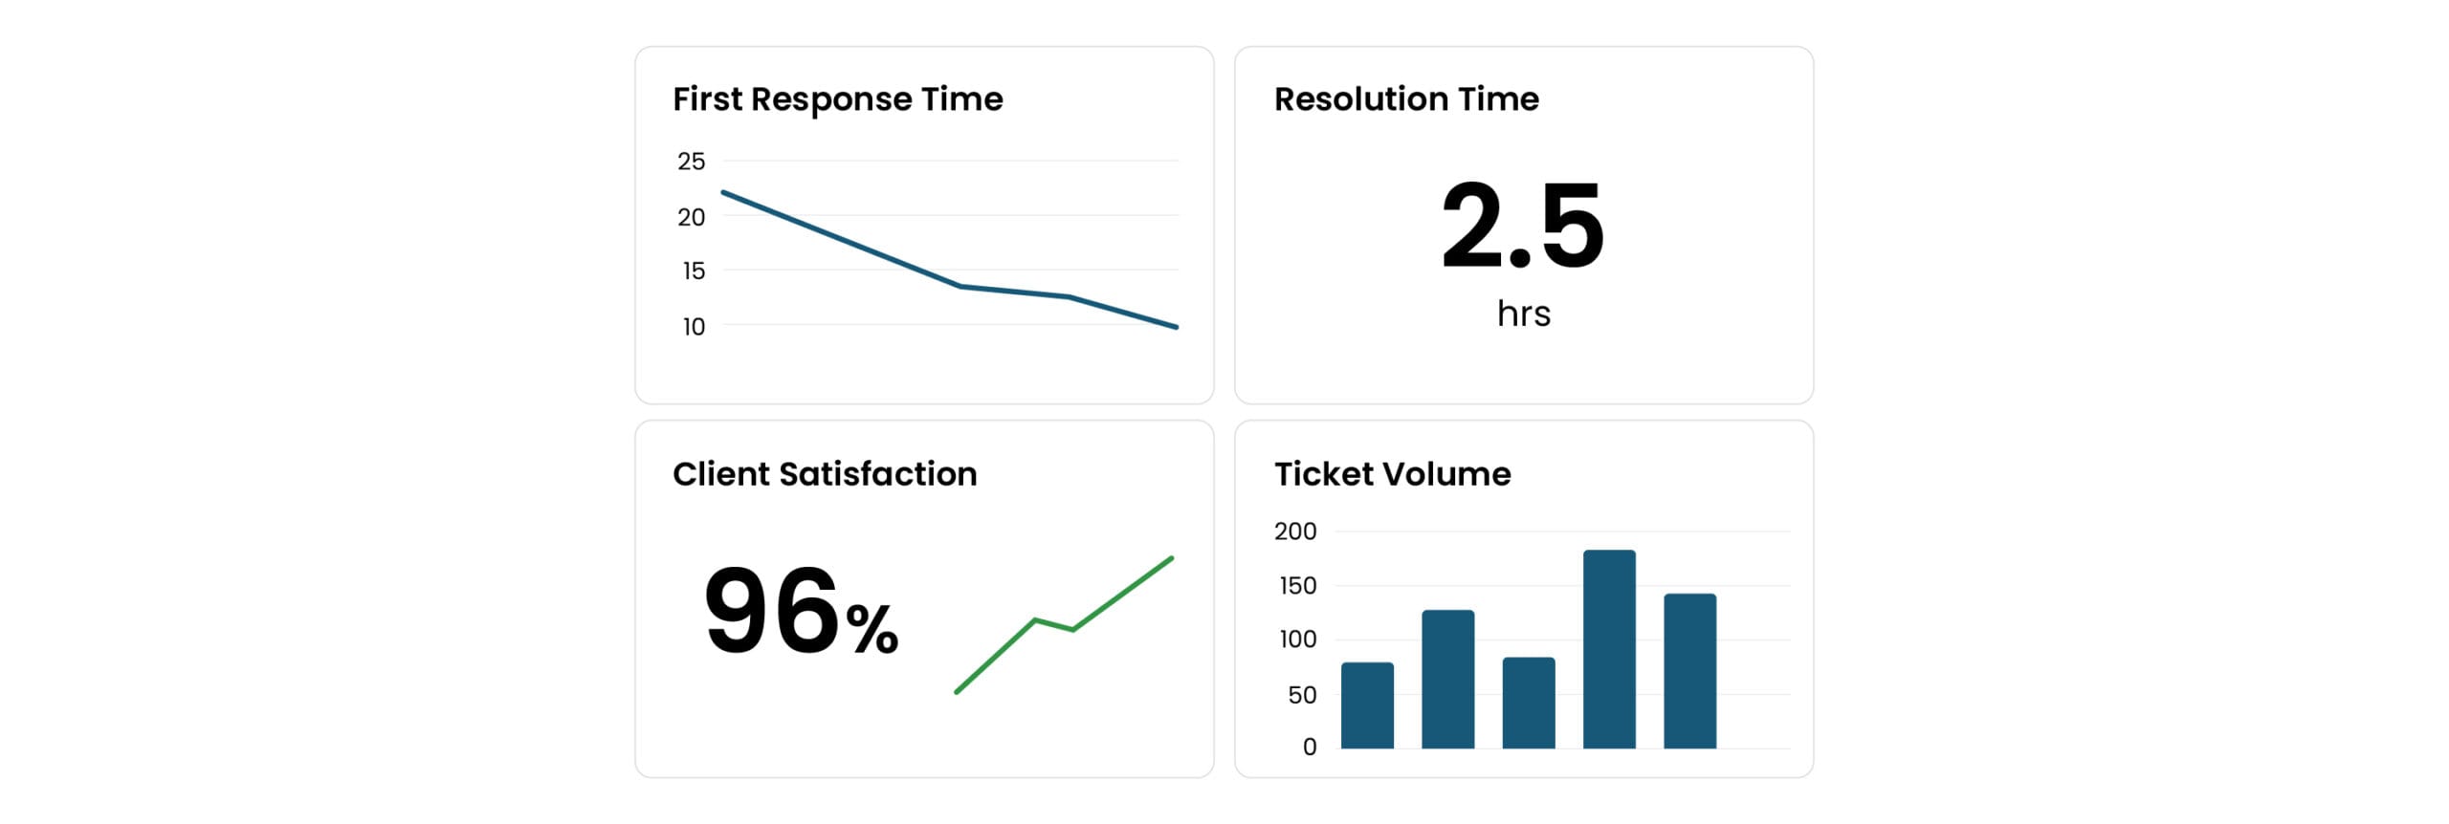
Task: Click the 2.5 resolution time value
Action: pos(1521,227)
